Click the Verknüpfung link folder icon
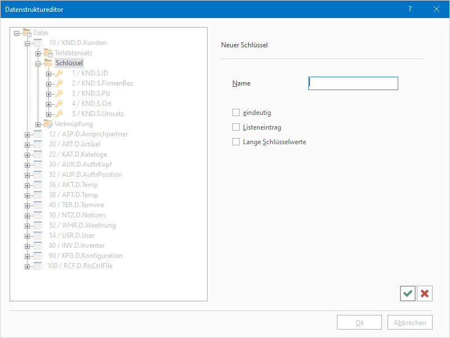450x338 pixels. (x=48, y=124)
